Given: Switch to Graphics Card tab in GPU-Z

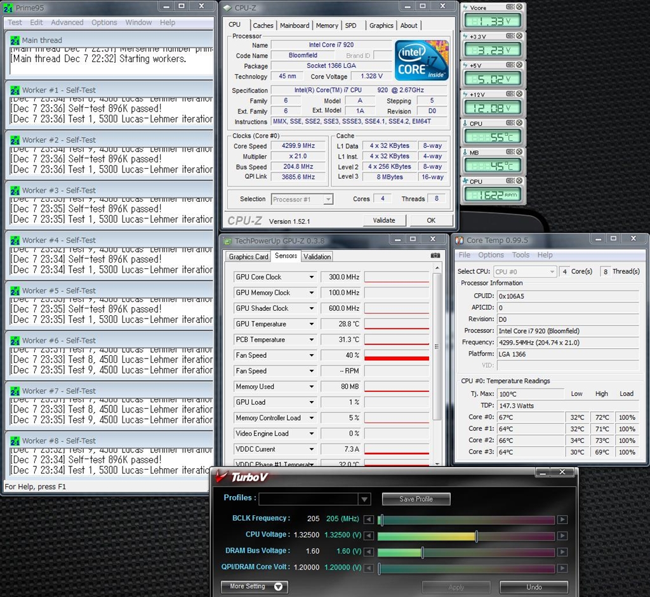Looking at the screenshot, I should pos(248,256).
